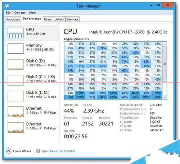The height and width of the screenshot is (164, 180).
Task: Switch to the Processes tab
Action: [x=13, y=19]
